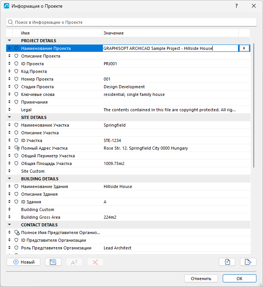Select the Design Development value
This screenshot has width=263, height=287.
tap(124, 87)
